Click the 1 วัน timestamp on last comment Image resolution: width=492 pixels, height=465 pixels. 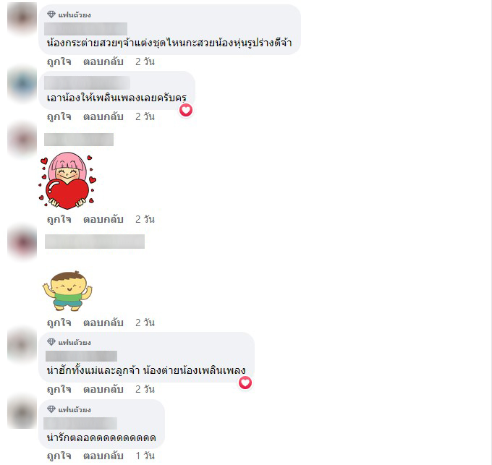click(x=145, y=456)
